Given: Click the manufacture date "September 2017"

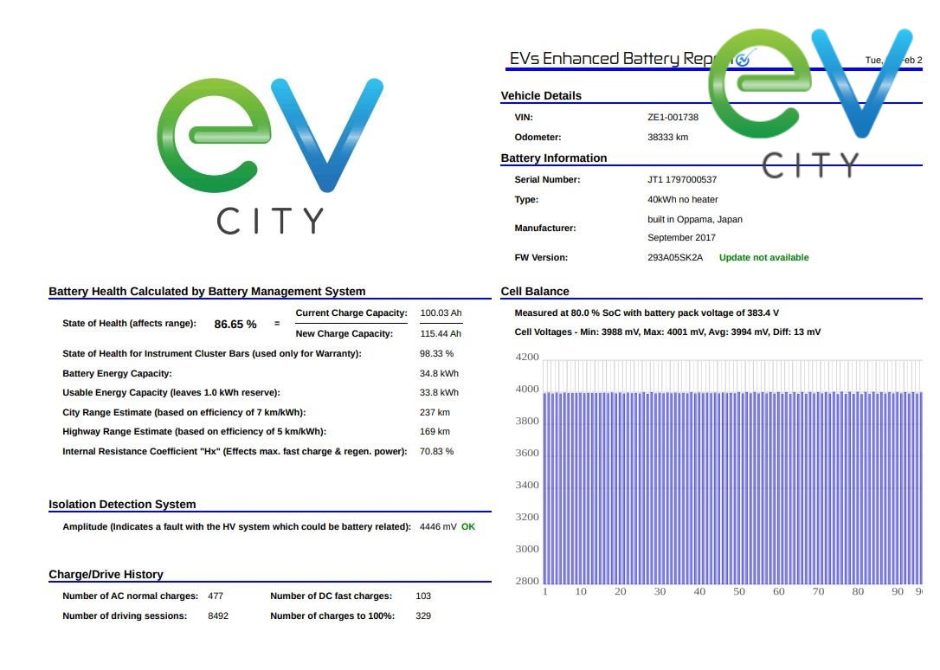Looking at the screenshot, I should click(x=681, y=237).
